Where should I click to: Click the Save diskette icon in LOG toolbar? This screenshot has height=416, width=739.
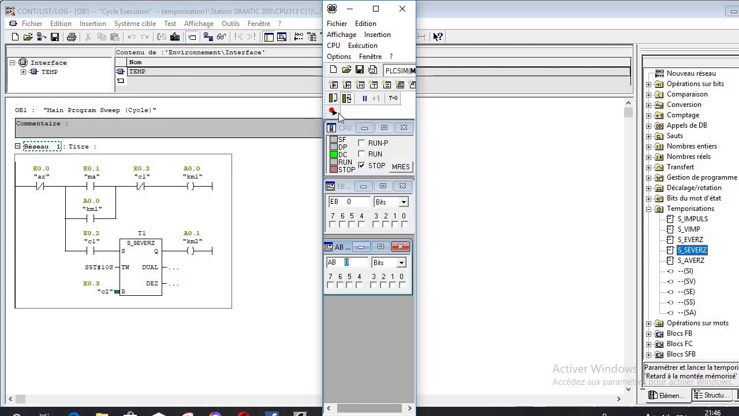coord(55,37)
